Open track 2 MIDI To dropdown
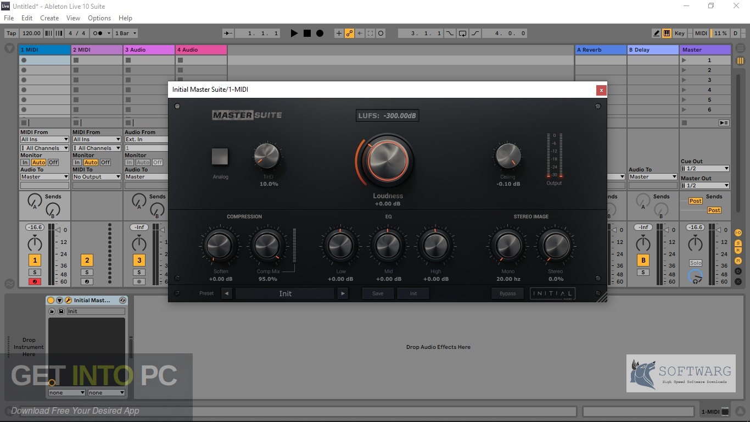This screenshot has height=422, width=750. (97, 177)
